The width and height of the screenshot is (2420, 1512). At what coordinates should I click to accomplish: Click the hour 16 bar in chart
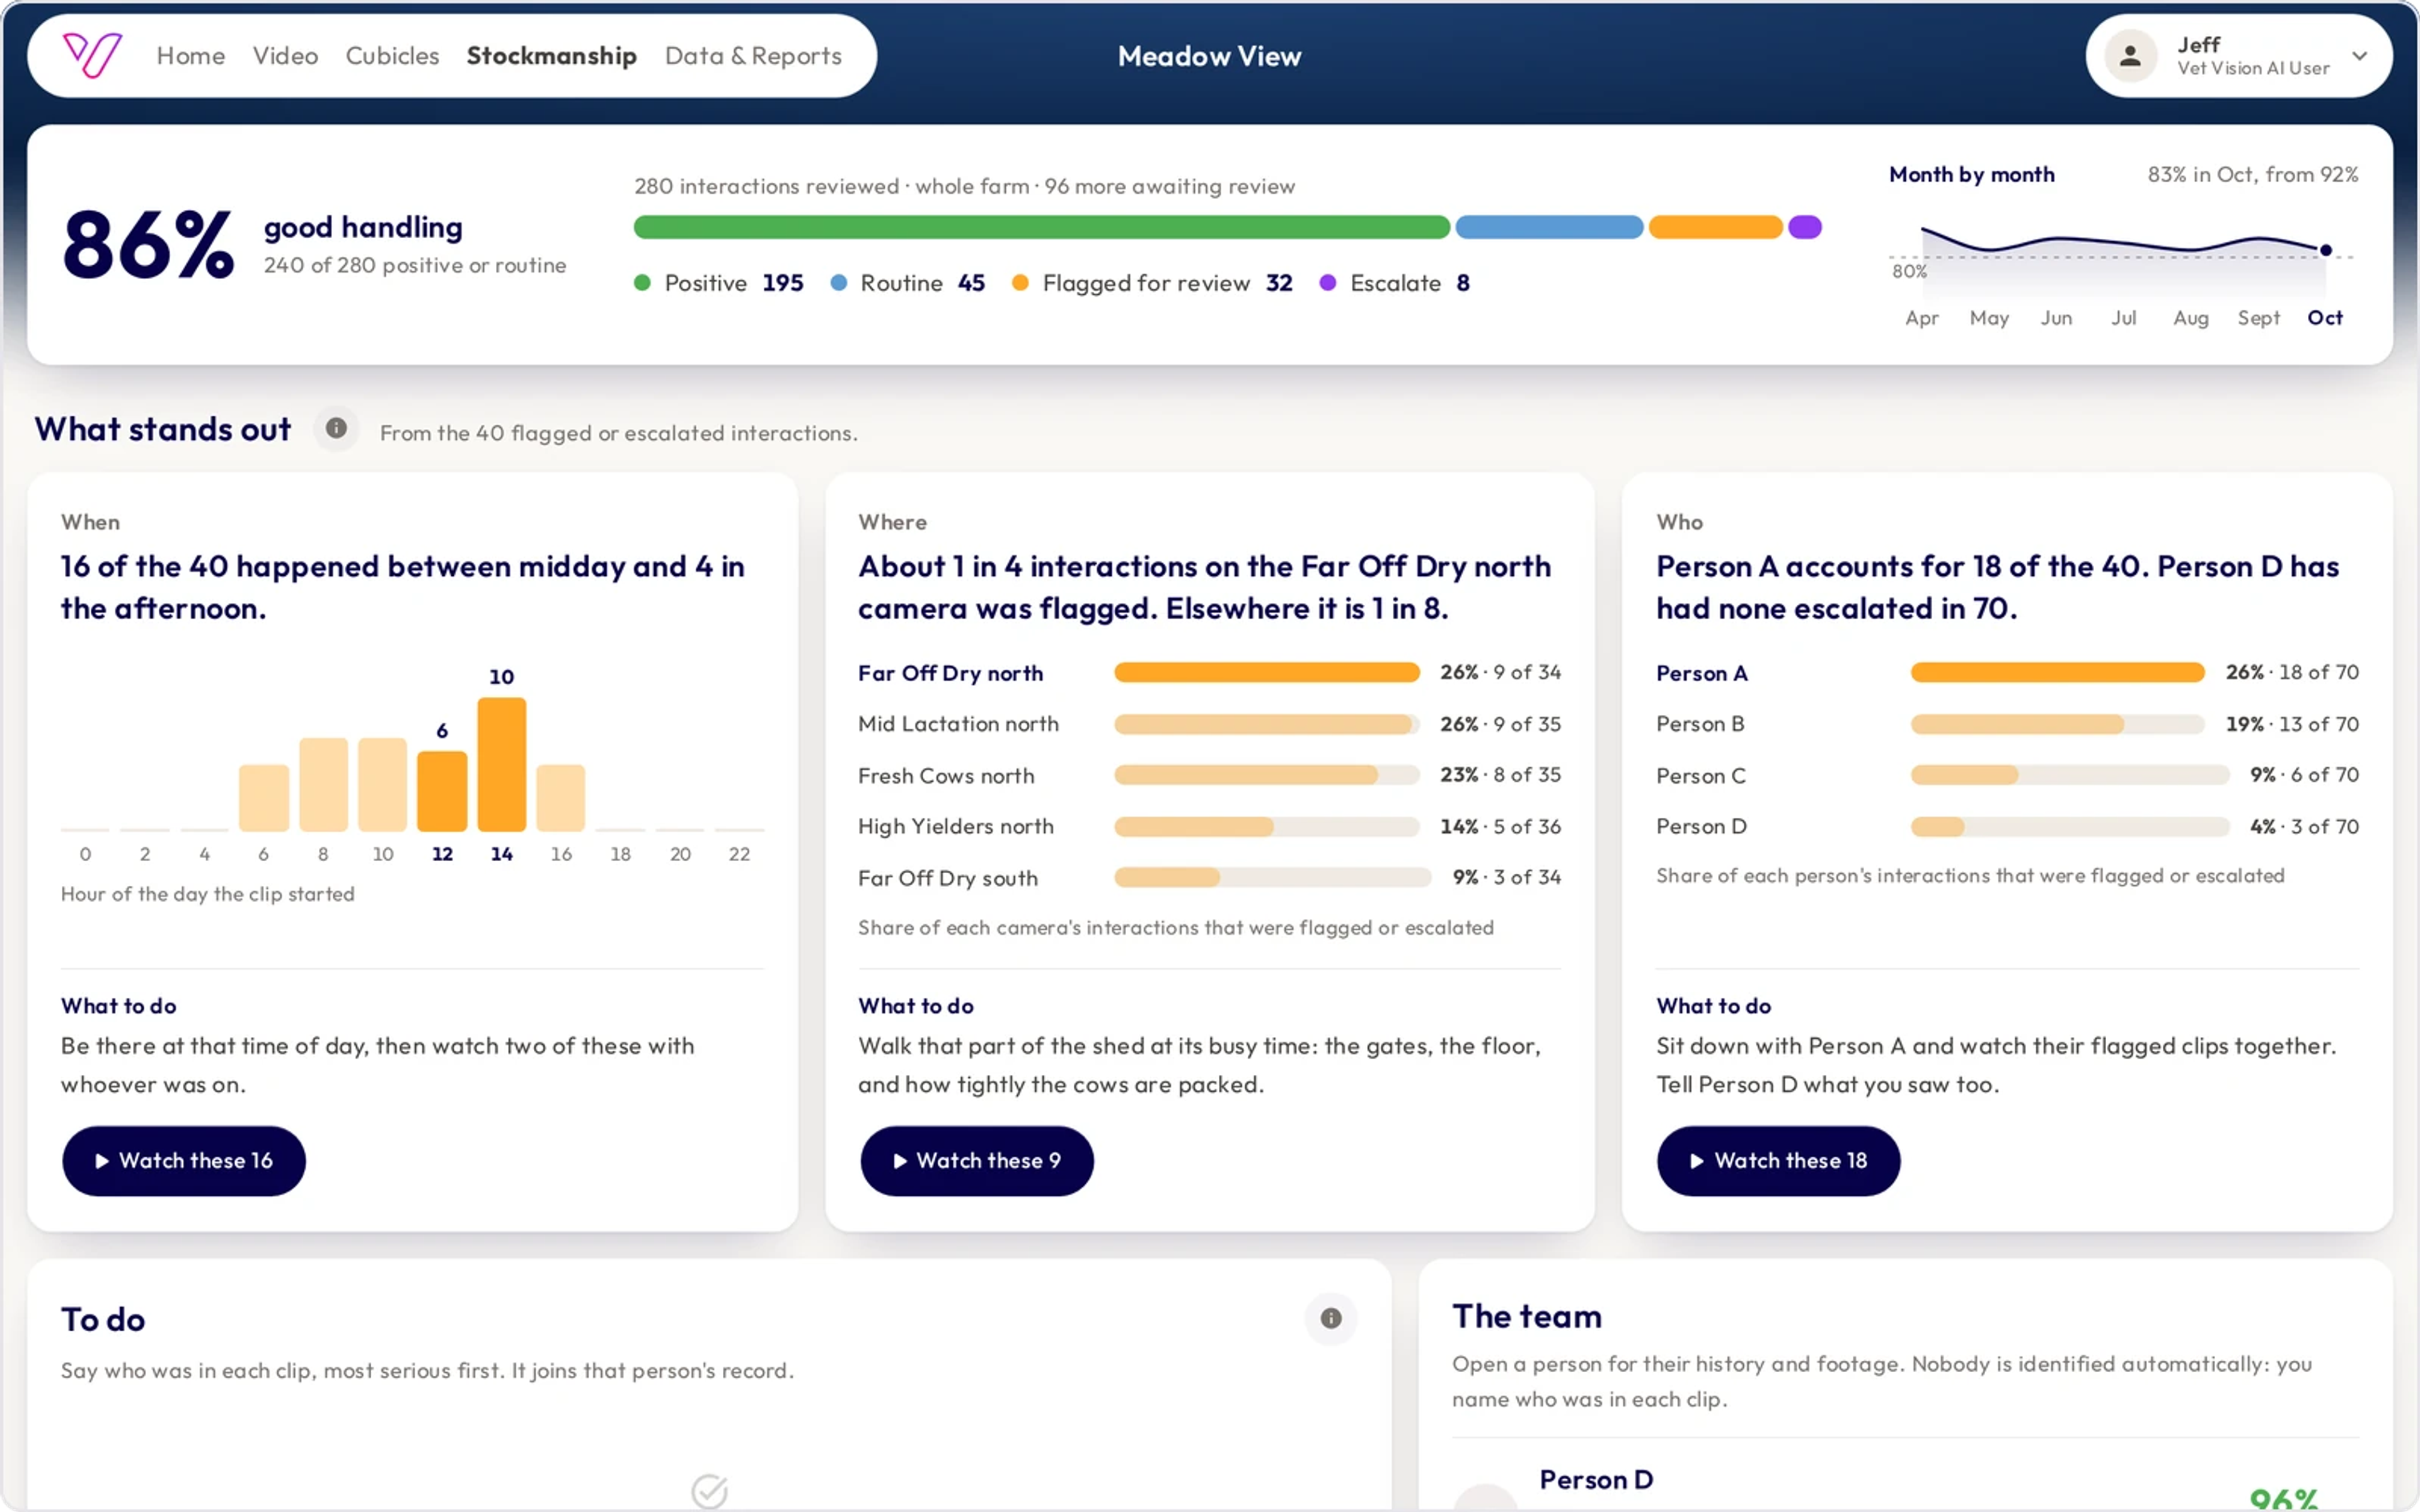click(561, 798)
